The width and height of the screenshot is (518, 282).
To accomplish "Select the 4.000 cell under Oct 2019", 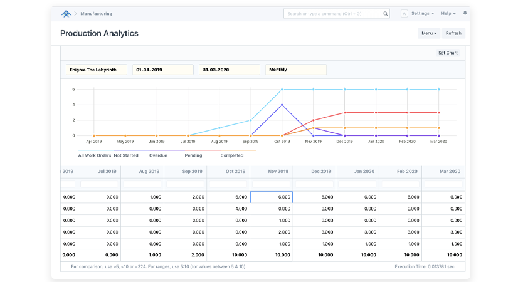I will click(x=228, y=209).
